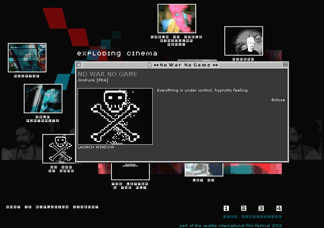Click the close box at title bar left
This screenshot has width=324, height=228.
pyautogui.click(x=78, y=65)
